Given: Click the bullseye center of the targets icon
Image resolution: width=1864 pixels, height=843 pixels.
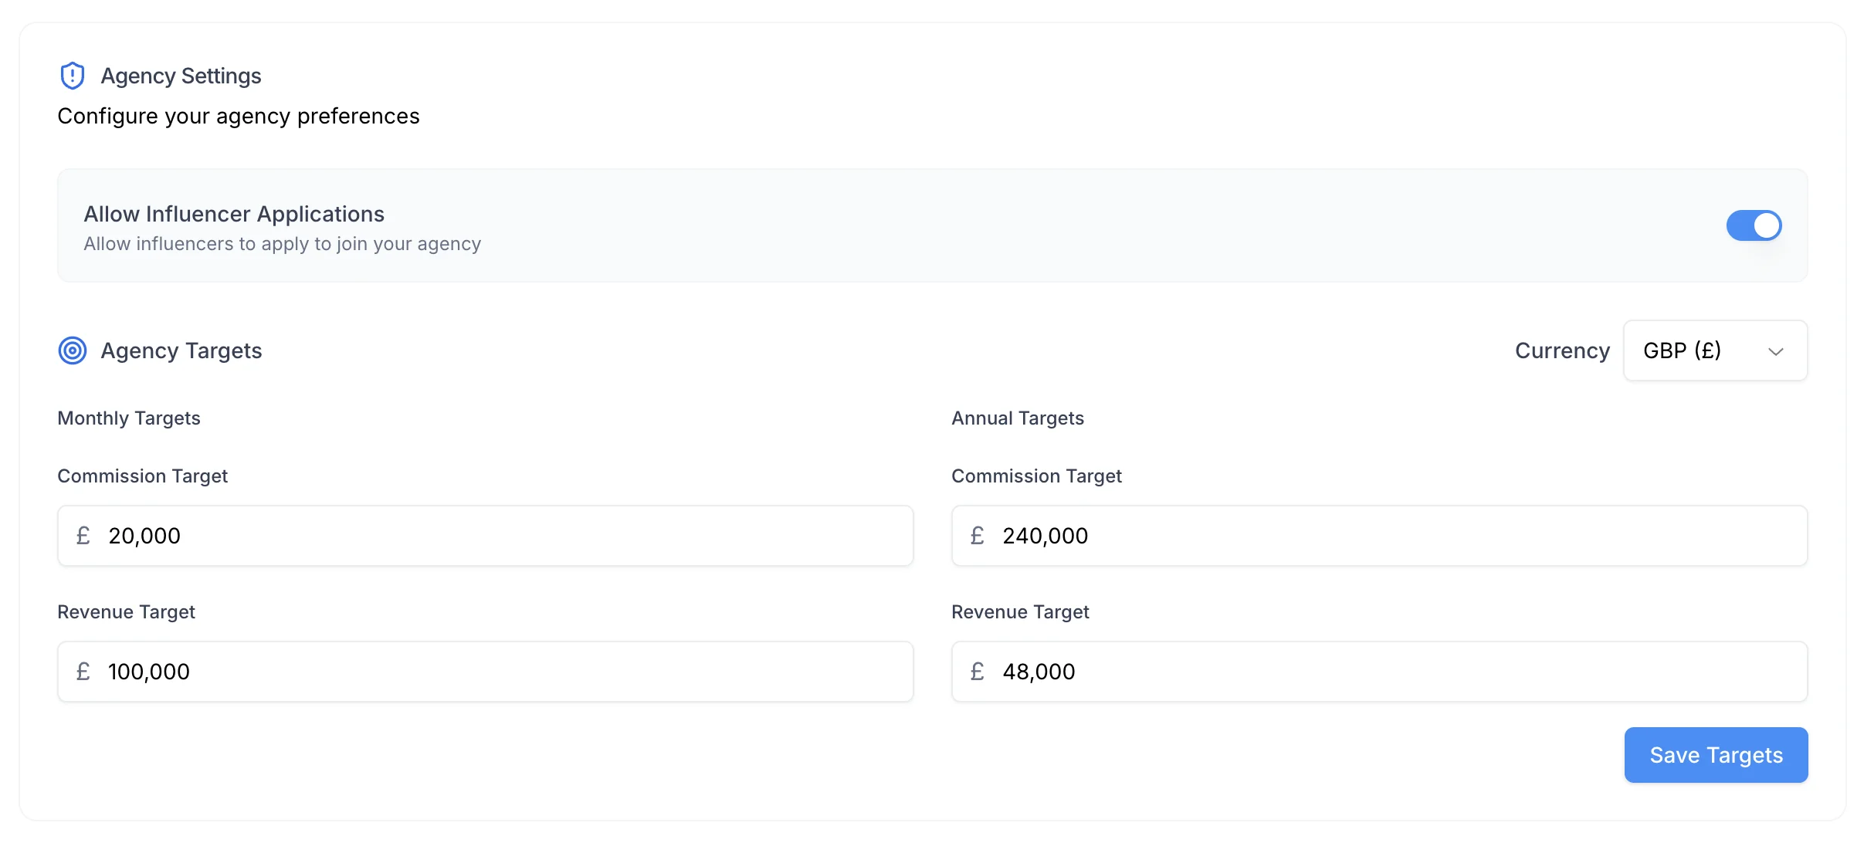Looking at the screenshot, I should 72,350.
